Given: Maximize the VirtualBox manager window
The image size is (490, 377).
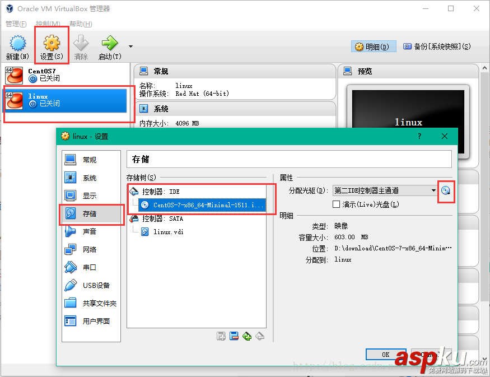Looking at the screenshot, I should 451,8.
